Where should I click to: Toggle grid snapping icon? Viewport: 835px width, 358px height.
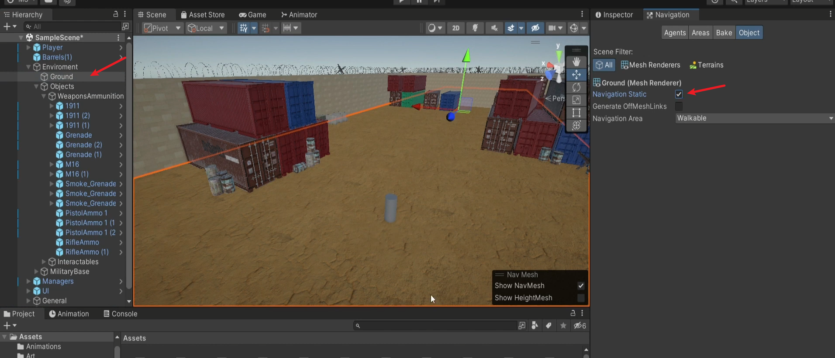pos(265,28)
